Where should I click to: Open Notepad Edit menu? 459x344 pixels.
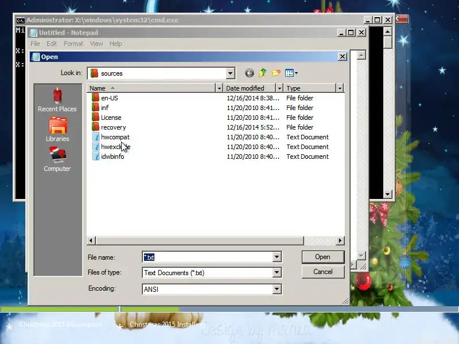click(x=52, y=44)
